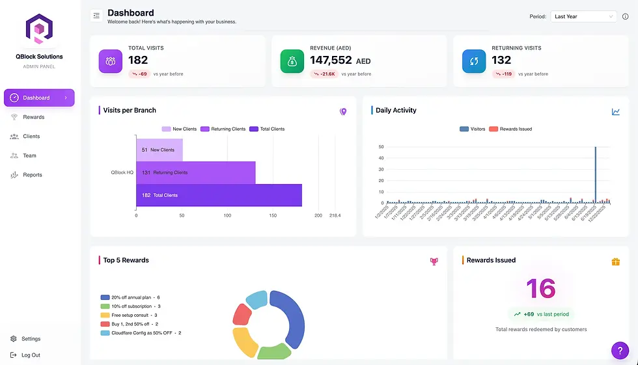Screen dimensions: 638x365
Task: Click the Cloudflare Config as 50% OFF swatch
Action: coord(105,333)
